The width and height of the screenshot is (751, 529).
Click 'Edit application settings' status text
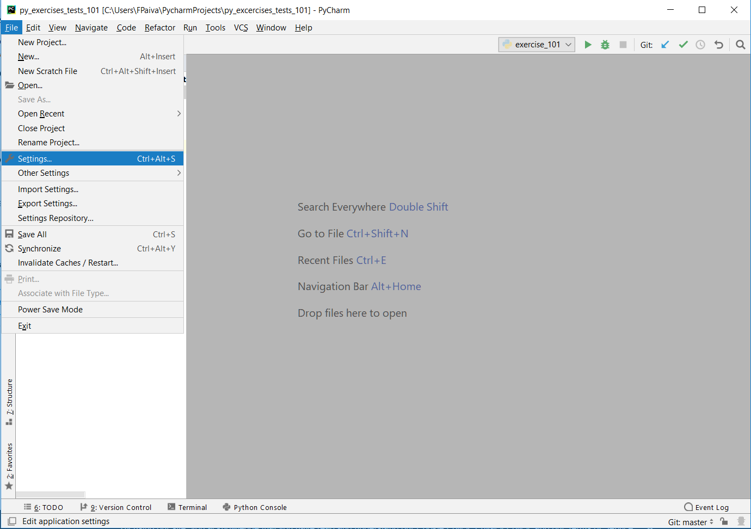click(66, 521)
